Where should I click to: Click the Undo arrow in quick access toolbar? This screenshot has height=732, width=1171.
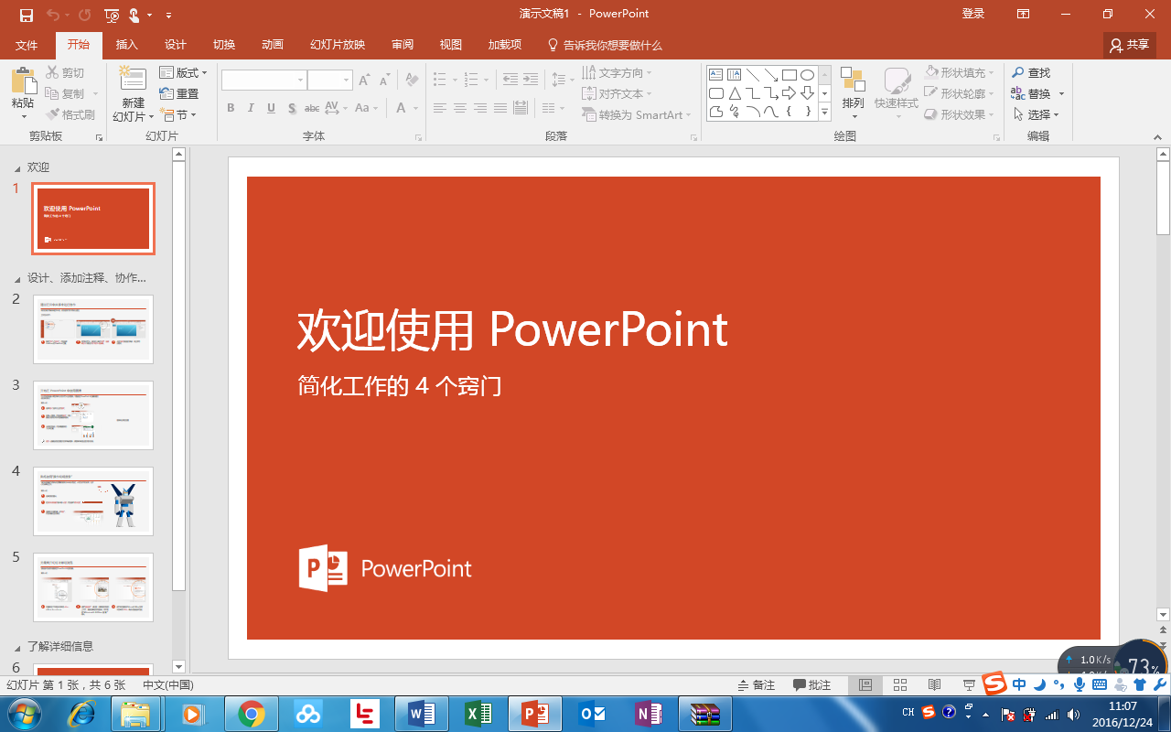click(52, 15)
